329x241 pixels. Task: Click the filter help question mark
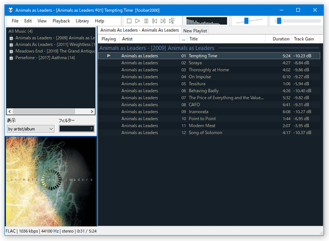(91, 129)
